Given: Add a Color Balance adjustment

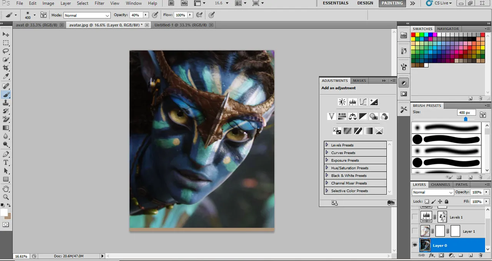Looking at the screenshot, I should [352, 116].
